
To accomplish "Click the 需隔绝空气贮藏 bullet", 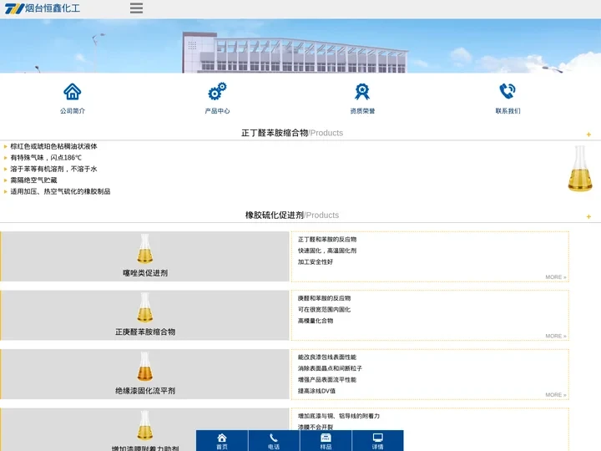I will [x=33, y=180].
